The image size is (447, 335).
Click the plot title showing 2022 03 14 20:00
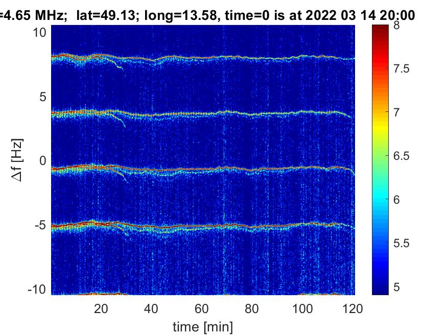[207, 15]
